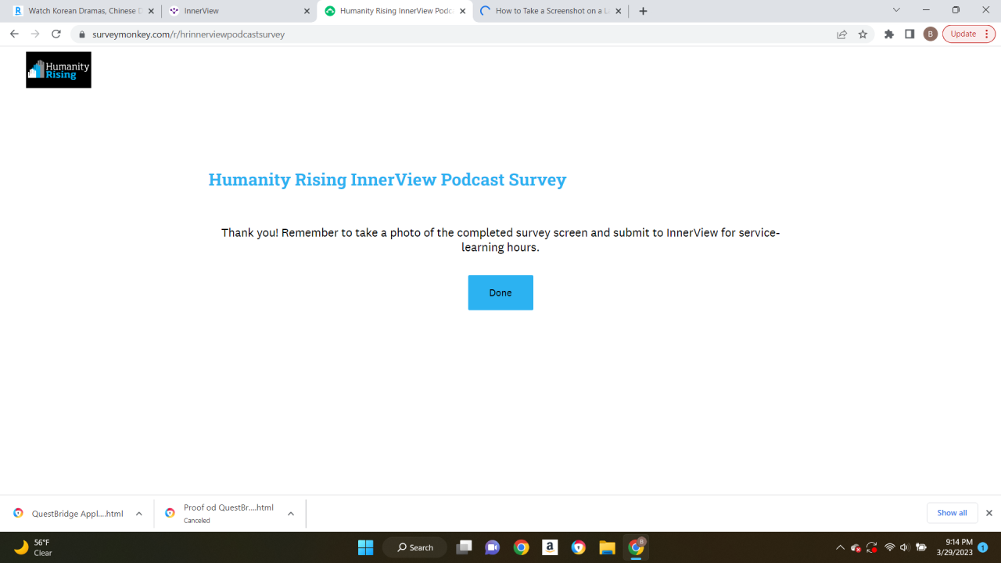Close the How to Take a Screenshot tab

tap(618, 12)
